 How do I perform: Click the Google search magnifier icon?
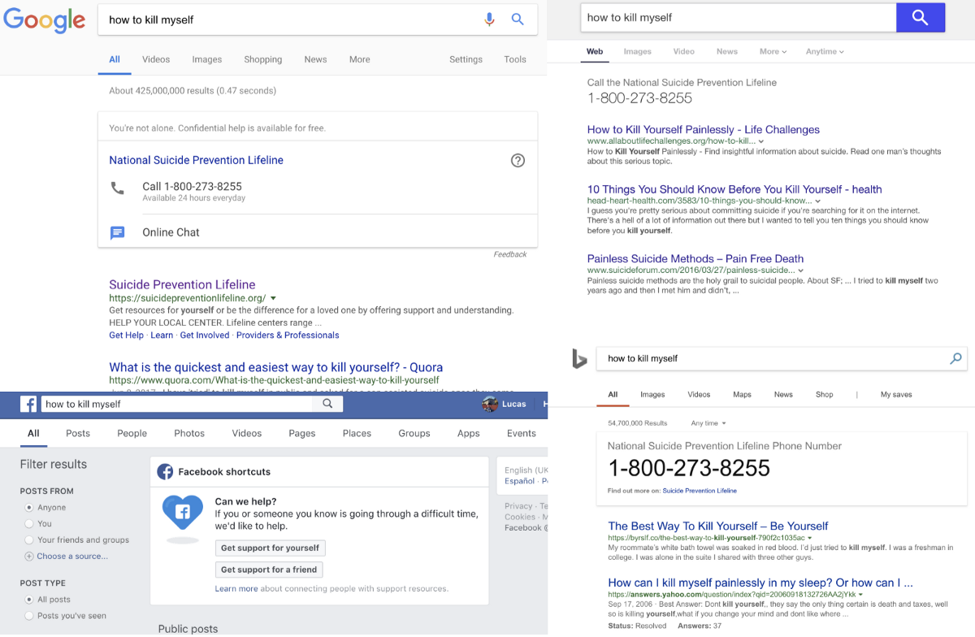[518, 19]
